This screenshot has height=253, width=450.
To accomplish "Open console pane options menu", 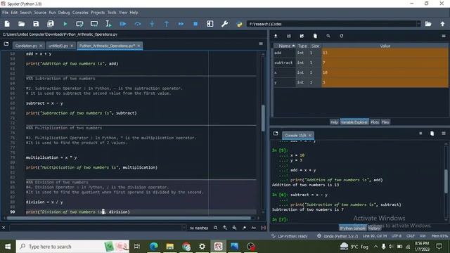I will [x=444, y=134].
